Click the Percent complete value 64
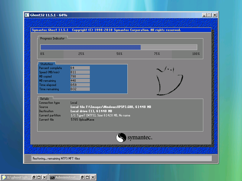This screenshot has height=181, width=242. (80, 68)
